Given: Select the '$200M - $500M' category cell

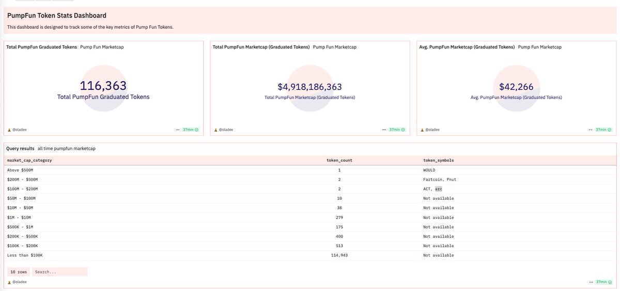Looking at the screenshot, I should (x=22, y=180).
